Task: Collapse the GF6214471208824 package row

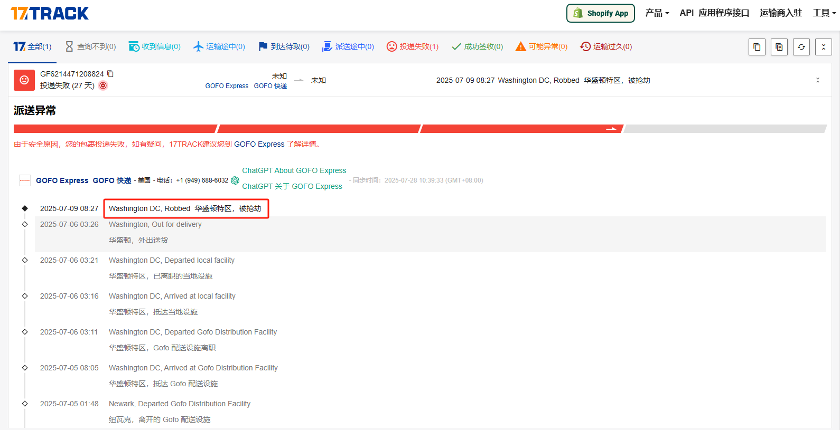Action: pyautogui.click(x=818, y=80)
